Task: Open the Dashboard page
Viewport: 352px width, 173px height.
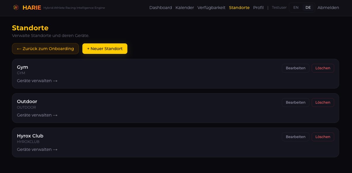Action: 161,8
